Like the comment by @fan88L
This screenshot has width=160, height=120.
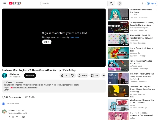click(x=9, y=117)
